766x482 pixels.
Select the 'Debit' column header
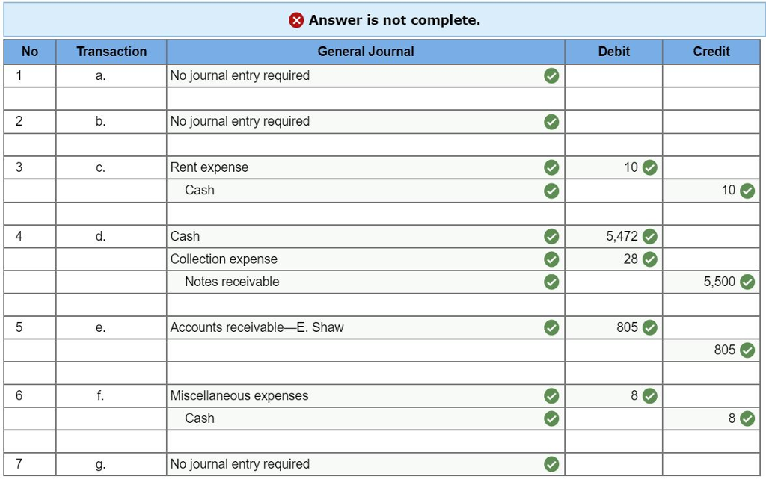coord(613,52)
